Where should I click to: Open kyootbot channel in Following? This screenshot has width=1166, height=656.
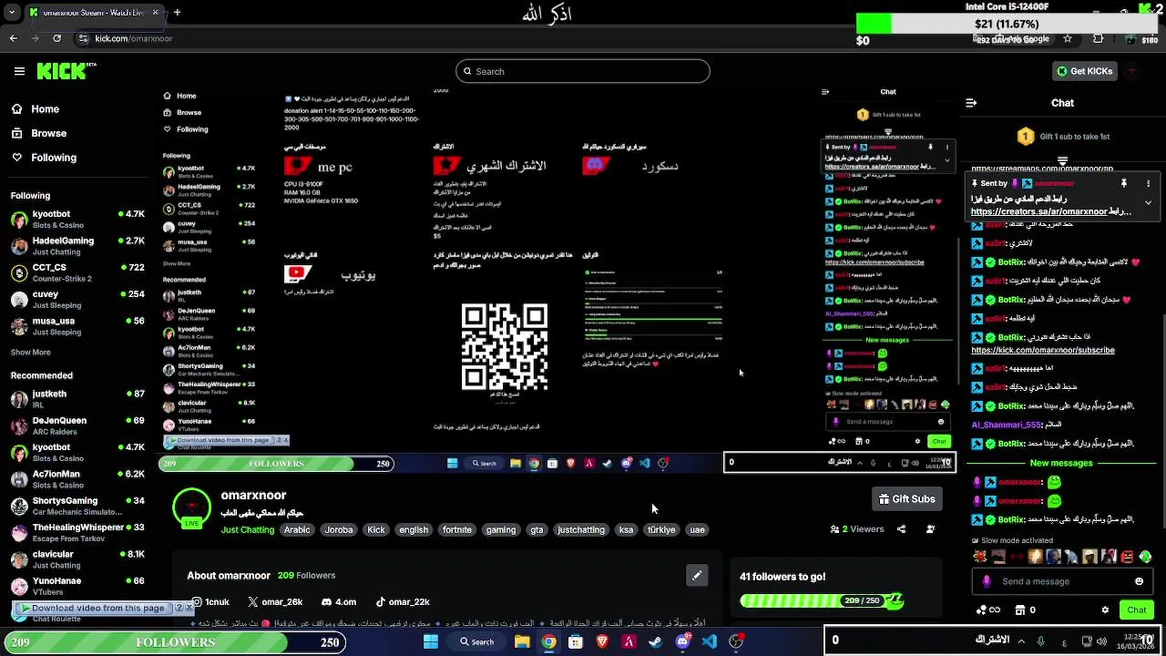click(77, 220)
